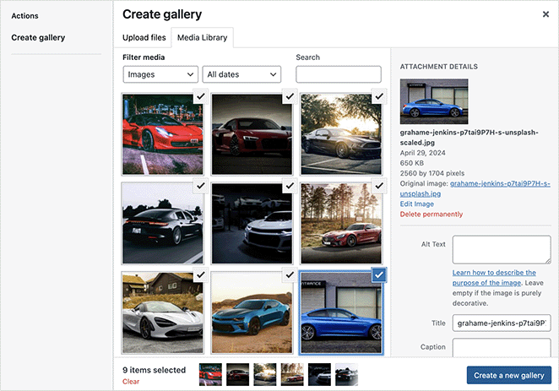559x391 pixels.
Task: Focus the Alt Text box
Action: 501,250
